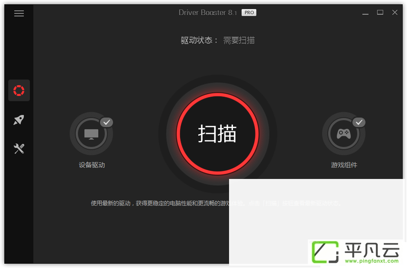Close the Driver Booster window
407x268 pixels.
pos(395,12)
